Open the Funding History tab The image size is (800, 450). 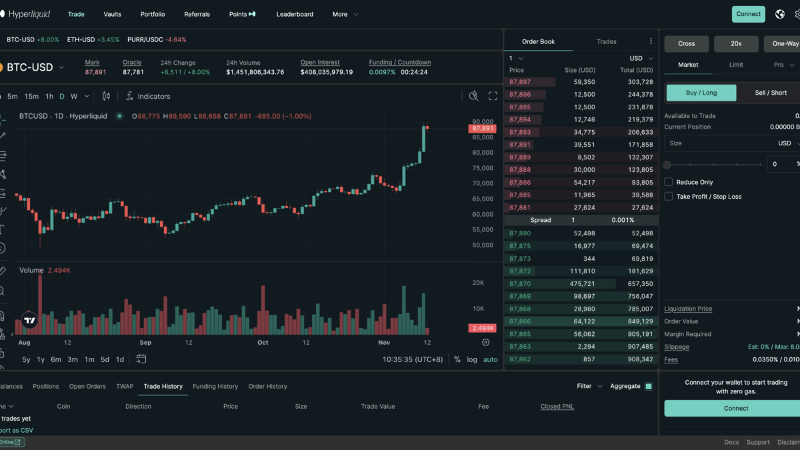tap(215, 386)
